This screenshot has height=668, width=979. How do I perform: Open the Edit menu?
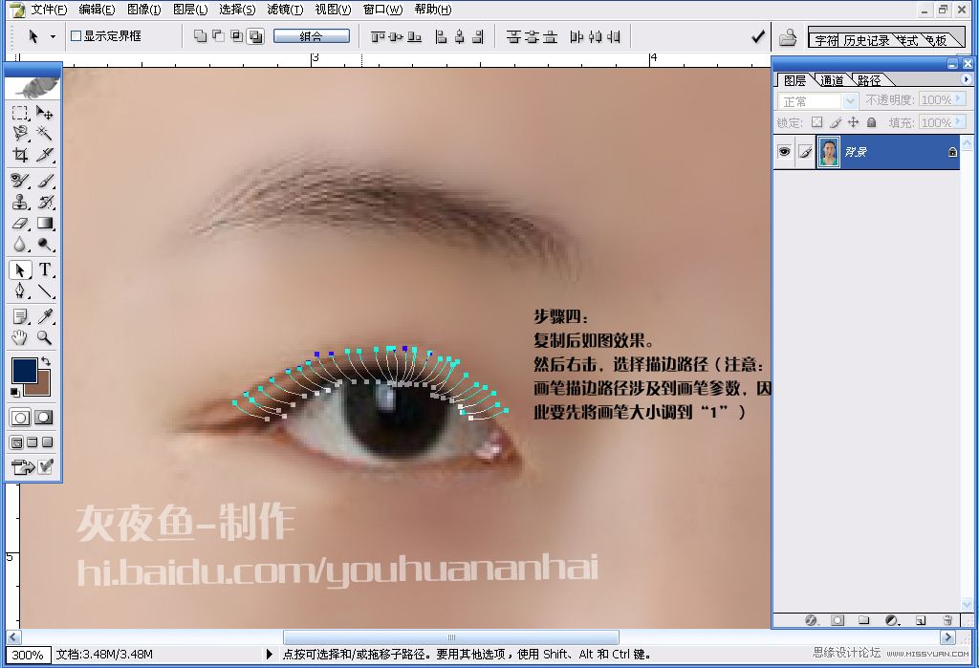97,10
